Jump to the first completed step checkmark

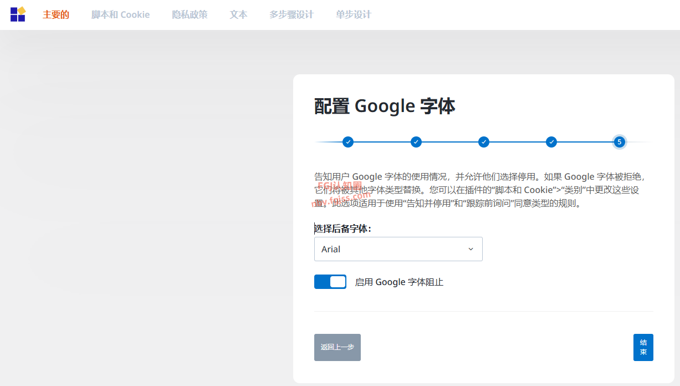(348, 142)
